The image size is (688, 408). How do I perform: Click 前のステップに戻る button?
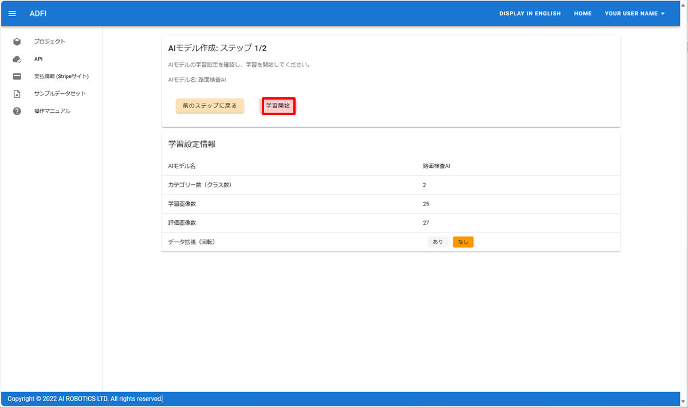click(210, 106)
